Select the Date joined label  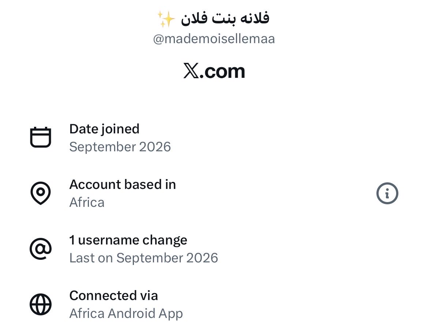pos(104,129)
